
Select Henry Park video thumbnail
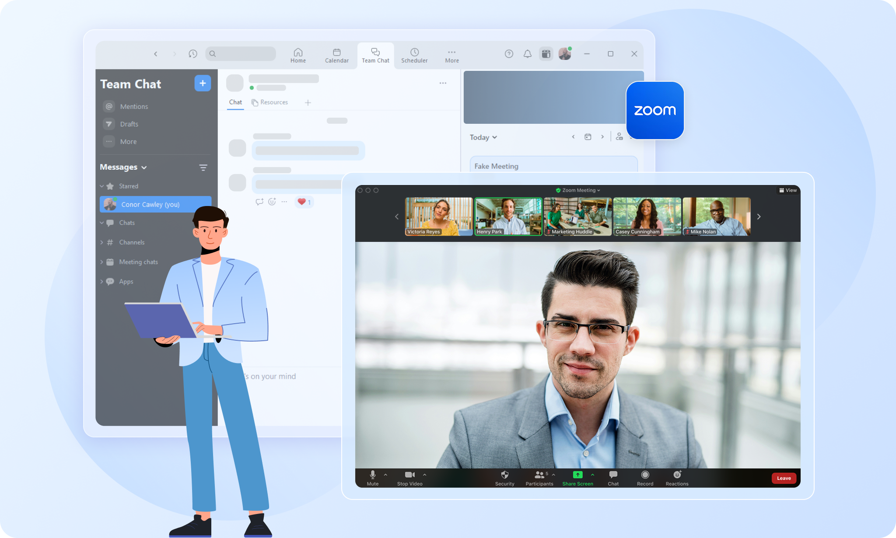[508, 217]
